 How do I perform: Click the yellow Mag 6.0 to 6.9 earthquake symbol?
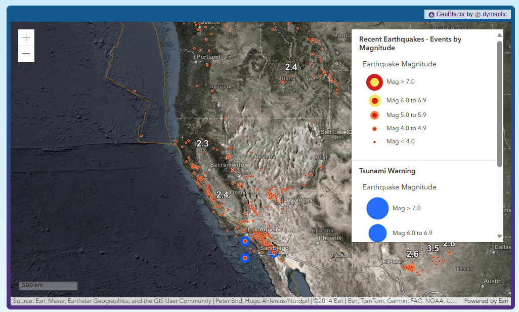(x=374, y=101)
